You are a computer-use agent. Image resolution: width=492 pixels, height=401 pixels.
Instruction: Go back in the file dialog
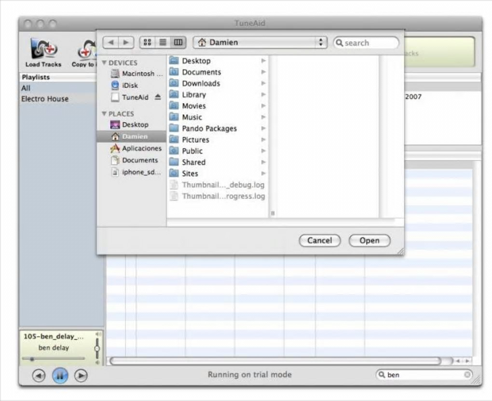[111, 42]
